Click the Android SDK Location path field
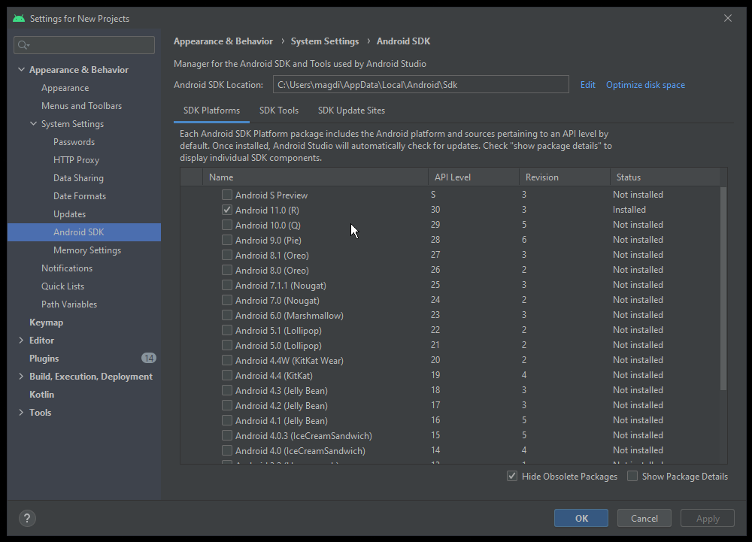The image size is (752, 542). (420, 84)
